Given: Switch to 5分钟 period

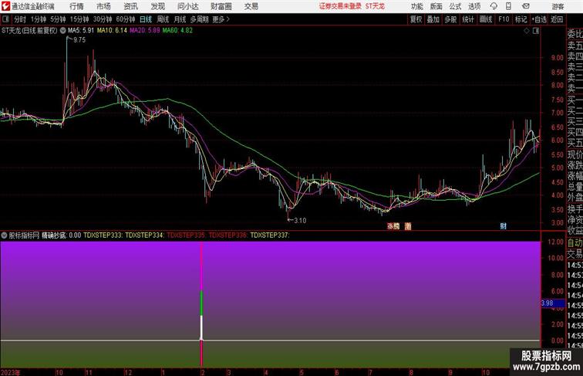Looking at the screenshot, I should point(58,19).
